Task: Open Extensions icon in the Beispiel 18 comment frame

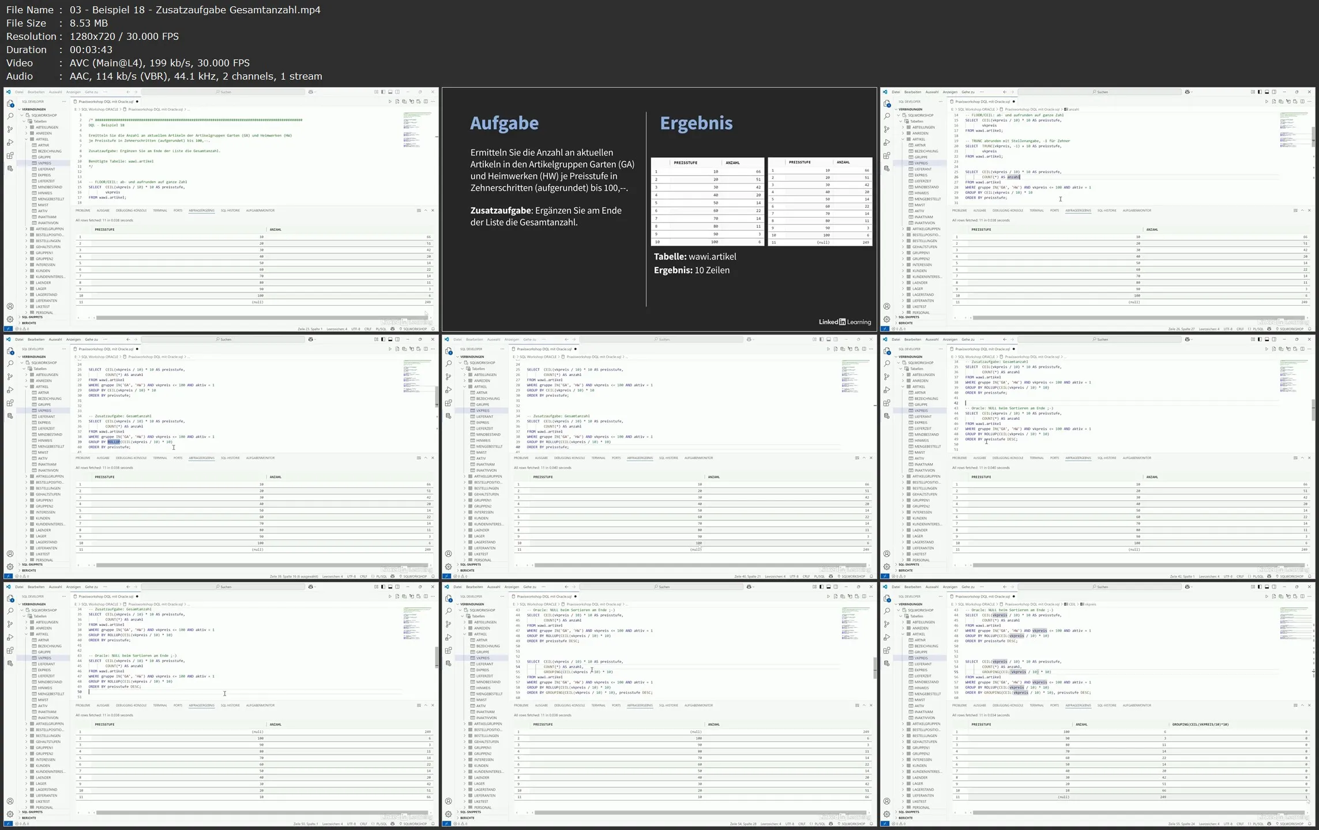Action: coord(10,156)
